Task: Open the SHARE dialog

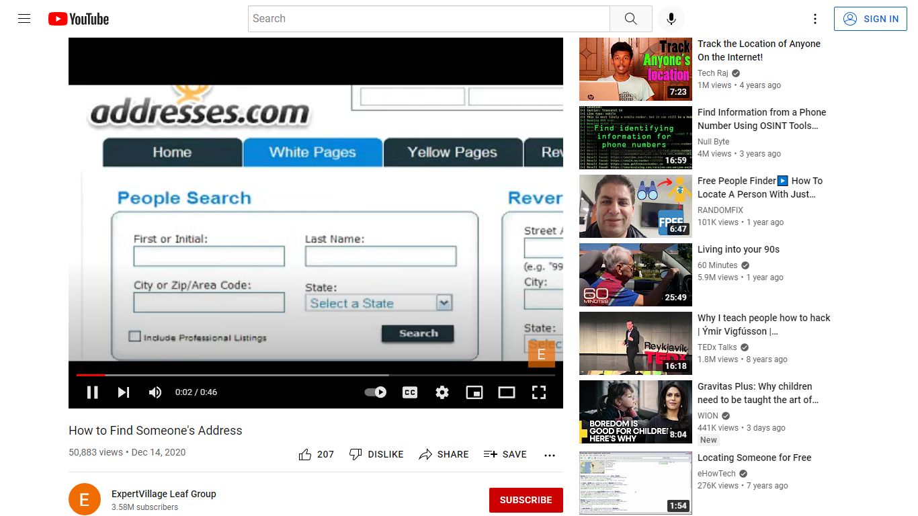Action: click(444, 454)
